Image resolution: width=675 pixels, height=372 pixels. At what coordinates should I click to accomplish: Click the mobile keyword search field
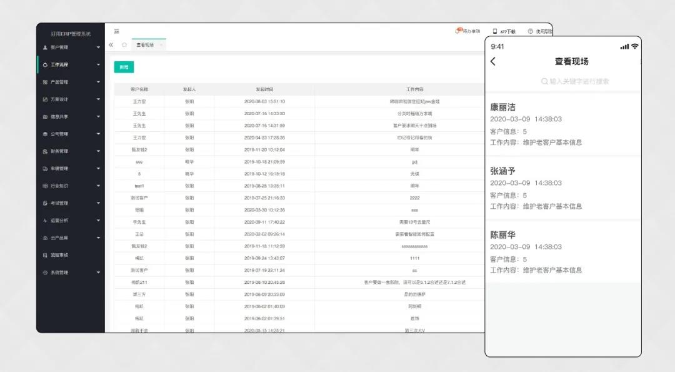click(575, 81)
